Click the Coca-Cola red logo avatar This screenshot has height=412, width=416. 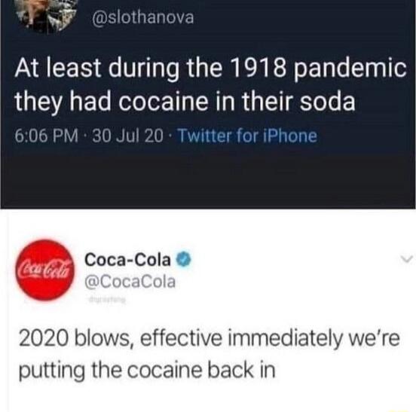point(44,270)
